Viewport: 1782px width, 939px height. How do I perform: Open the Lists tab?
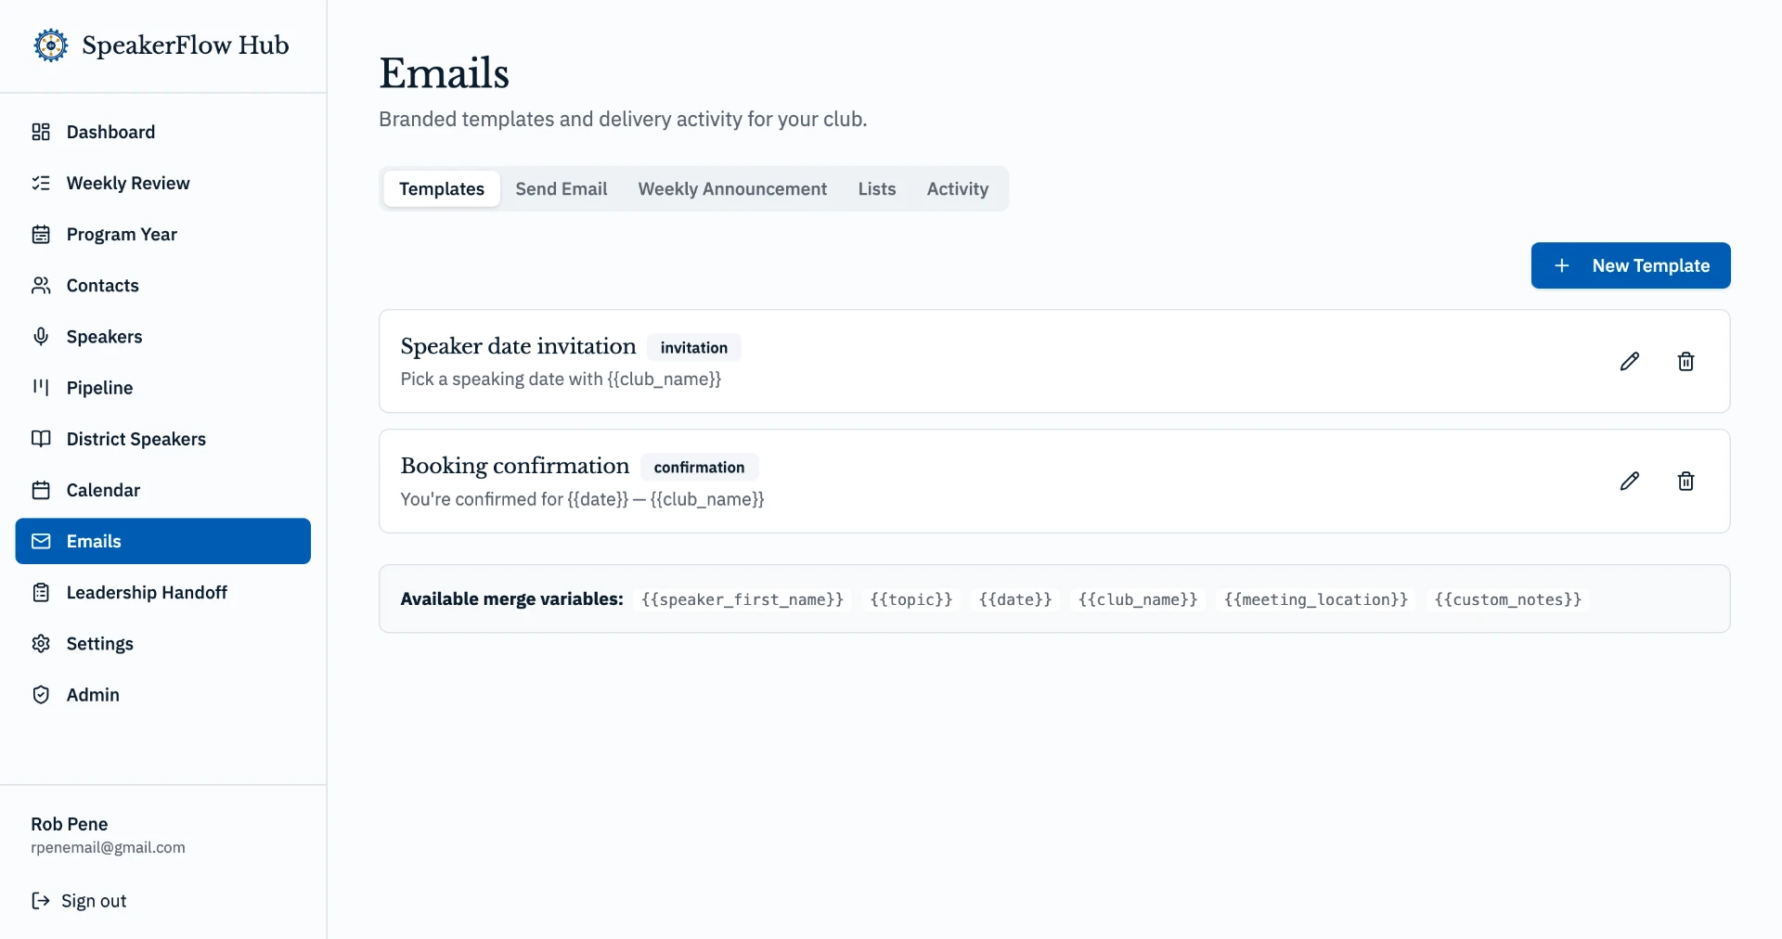click(877, 188)
